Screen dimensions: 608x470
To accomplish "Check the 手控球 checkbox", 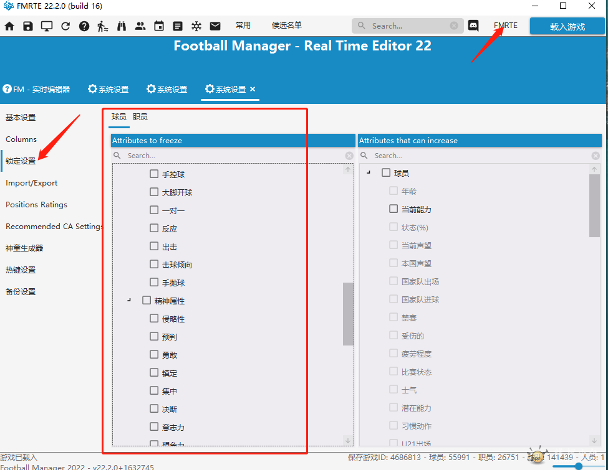I will pyautogui.click(x=154, y=174).
